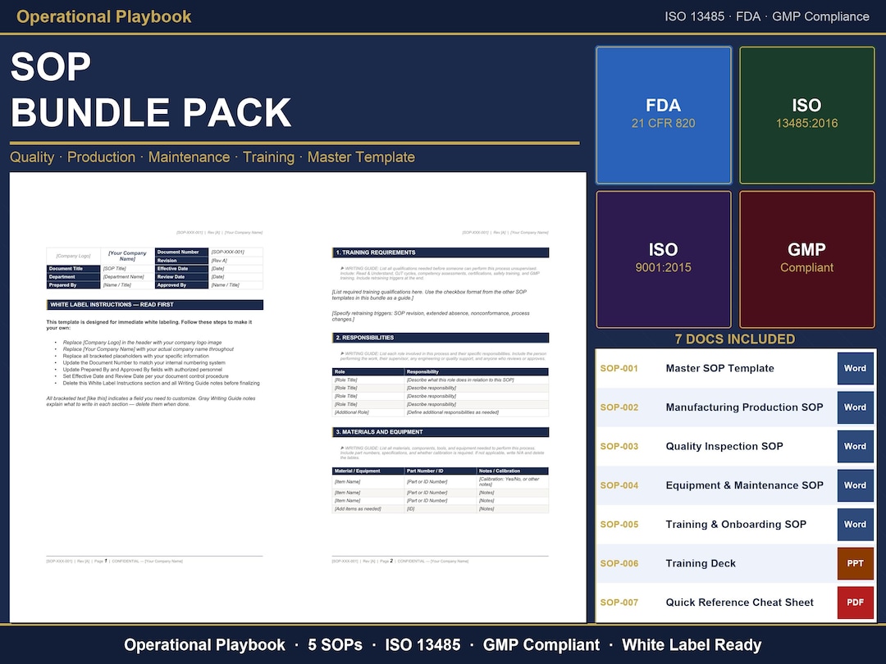
Task: Click the GMP Compliant footer text
Action: pos(541,645)
